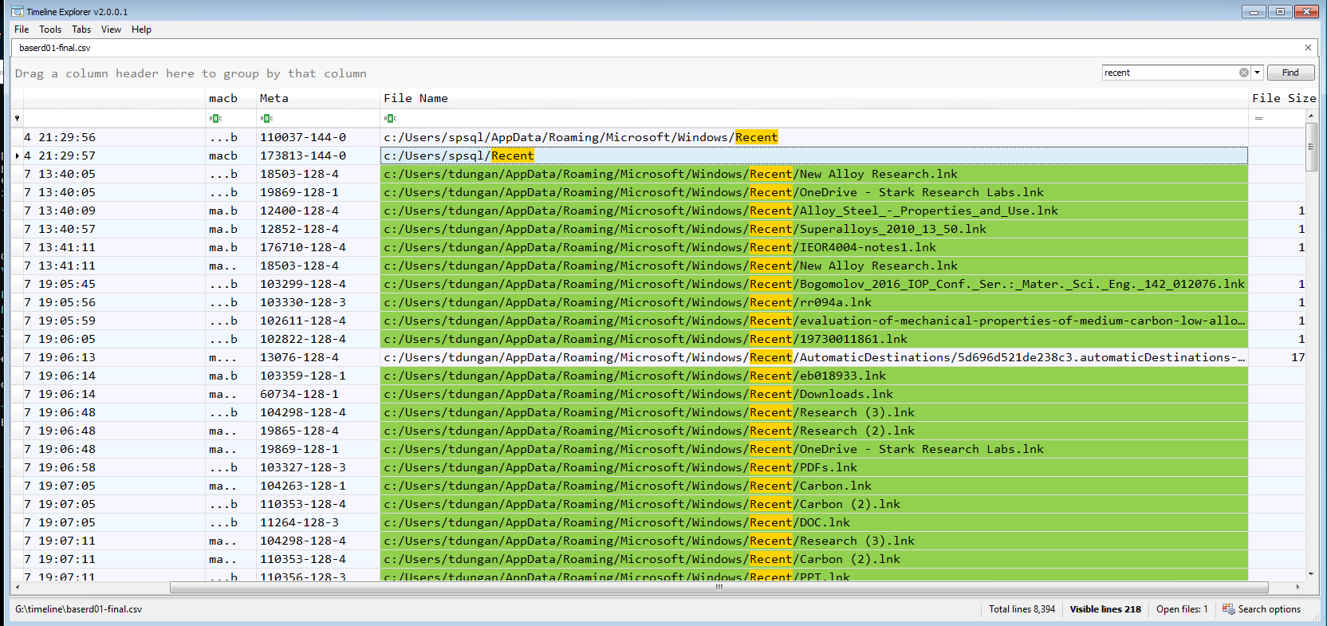
Task: Open the View menu
Action: click(111, 30)
